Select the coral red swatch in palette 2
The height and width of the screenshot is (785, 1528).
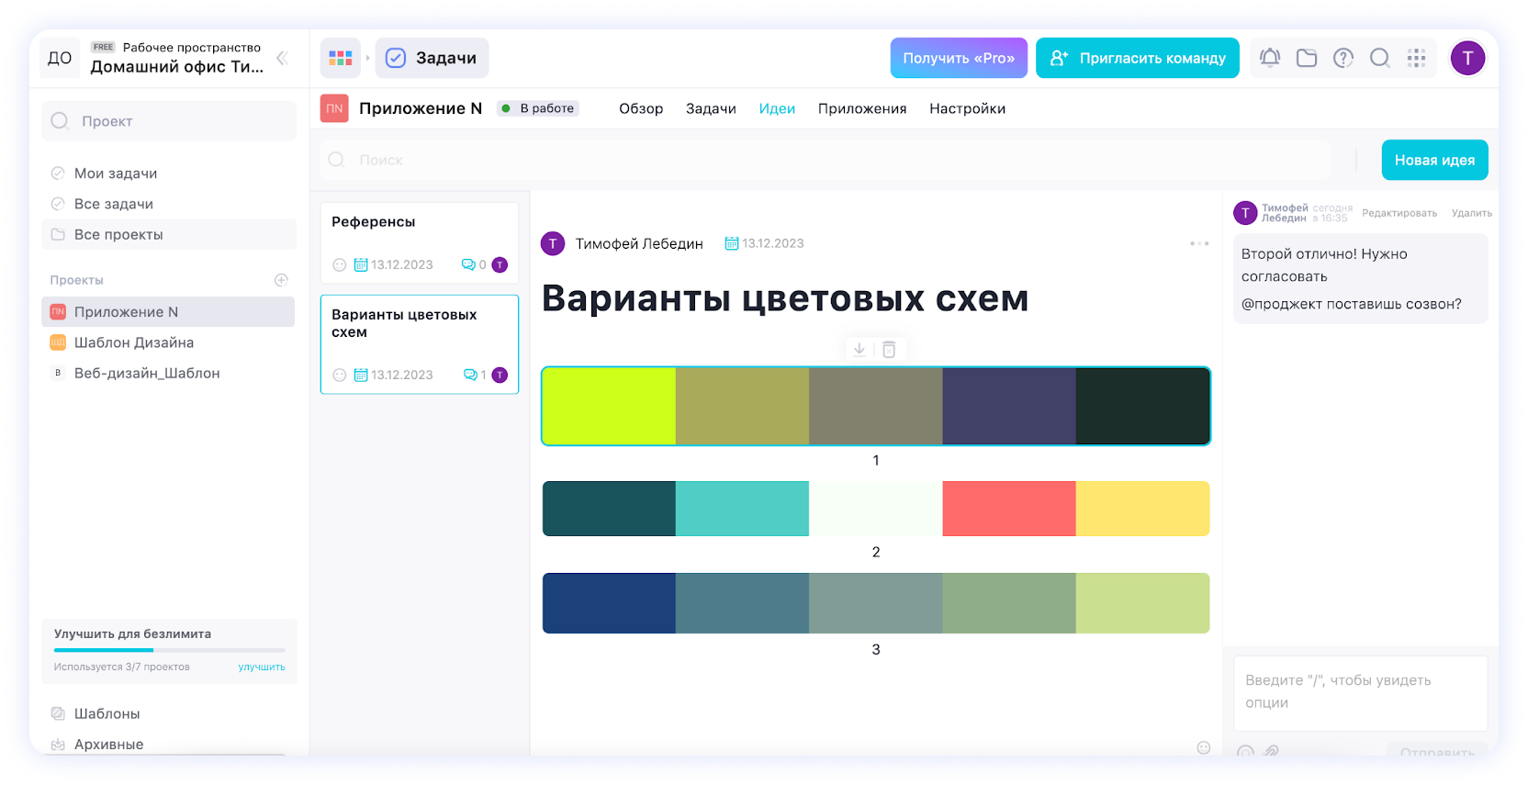click(1008, 509)
